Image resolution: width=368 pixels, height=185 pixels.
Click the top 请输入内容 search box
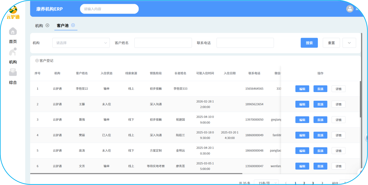[x=109, y=9]
